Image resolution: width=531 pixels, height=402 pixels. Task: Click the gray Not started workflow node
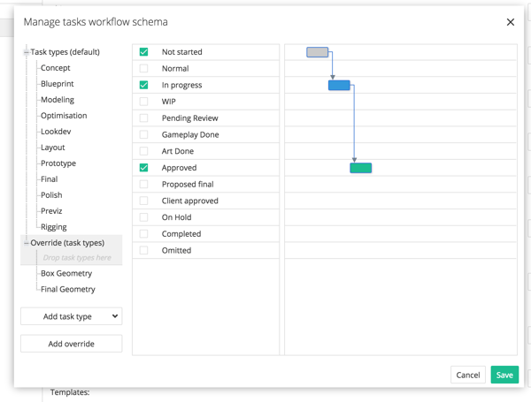pos(317,52)
